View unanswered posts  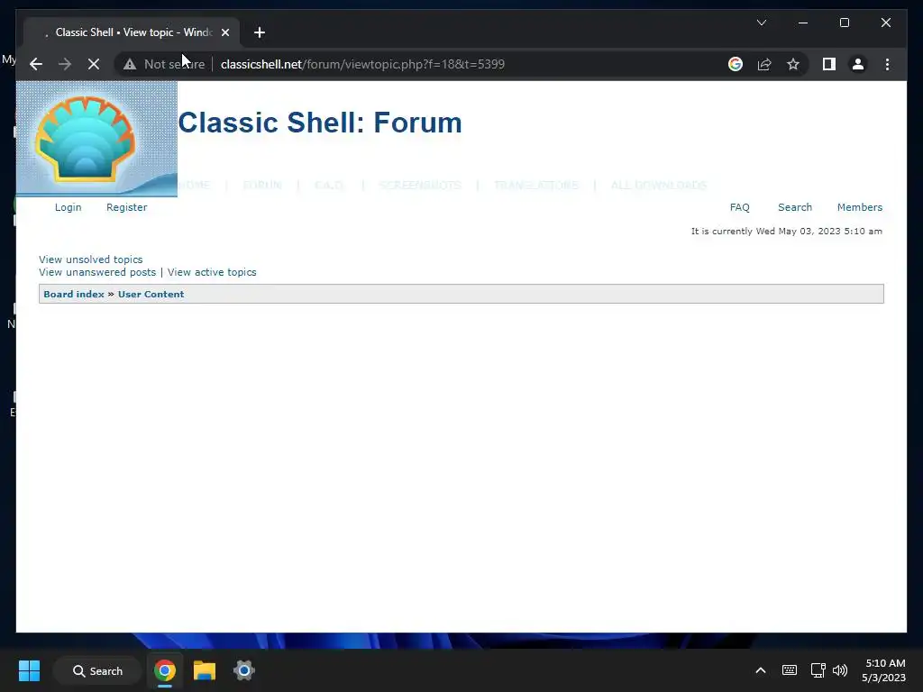click(x=97, y=272)
